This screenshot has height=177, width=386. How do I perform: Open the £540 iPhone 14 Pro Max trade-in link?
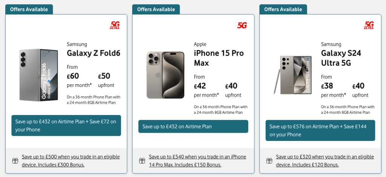(197, 161)
